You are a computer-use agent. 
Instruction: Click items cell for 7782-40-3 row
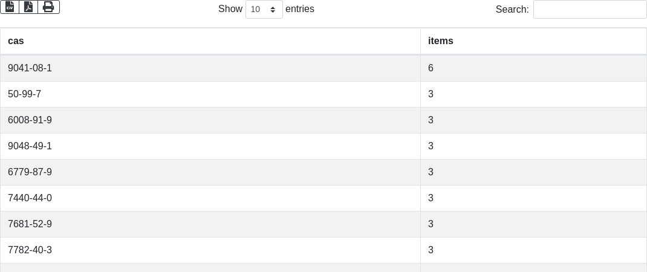533,250
